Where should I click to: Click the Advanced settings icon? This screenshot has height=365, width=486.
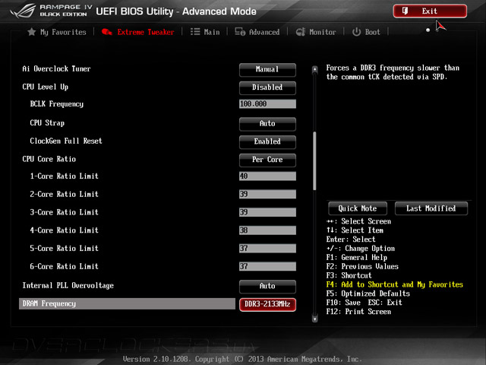[240, 32]
